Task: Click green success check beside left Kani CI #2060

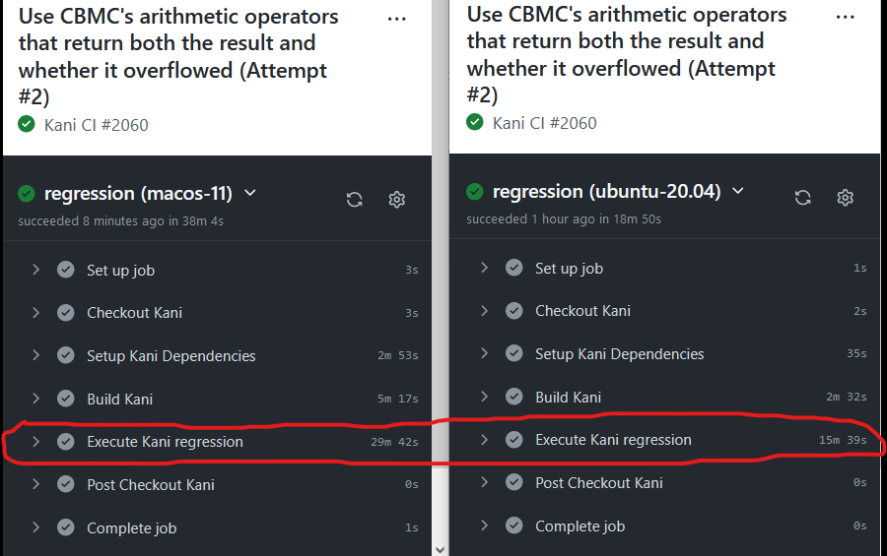Action: click(x=26, y=124)
